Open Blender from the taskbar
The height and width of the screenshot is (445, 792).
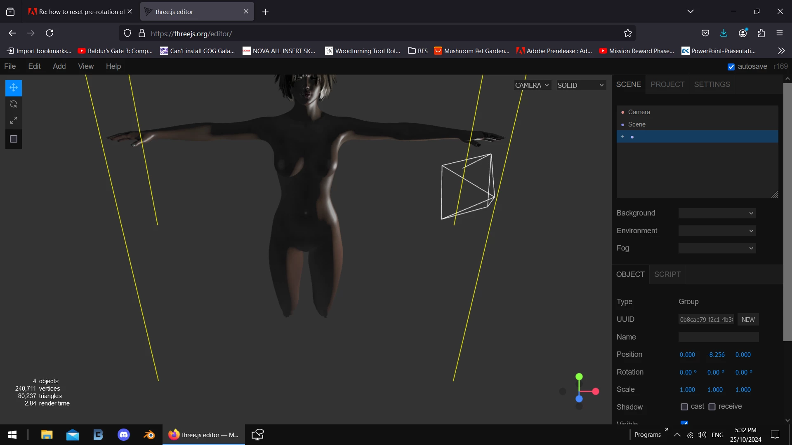coord(149,435)
